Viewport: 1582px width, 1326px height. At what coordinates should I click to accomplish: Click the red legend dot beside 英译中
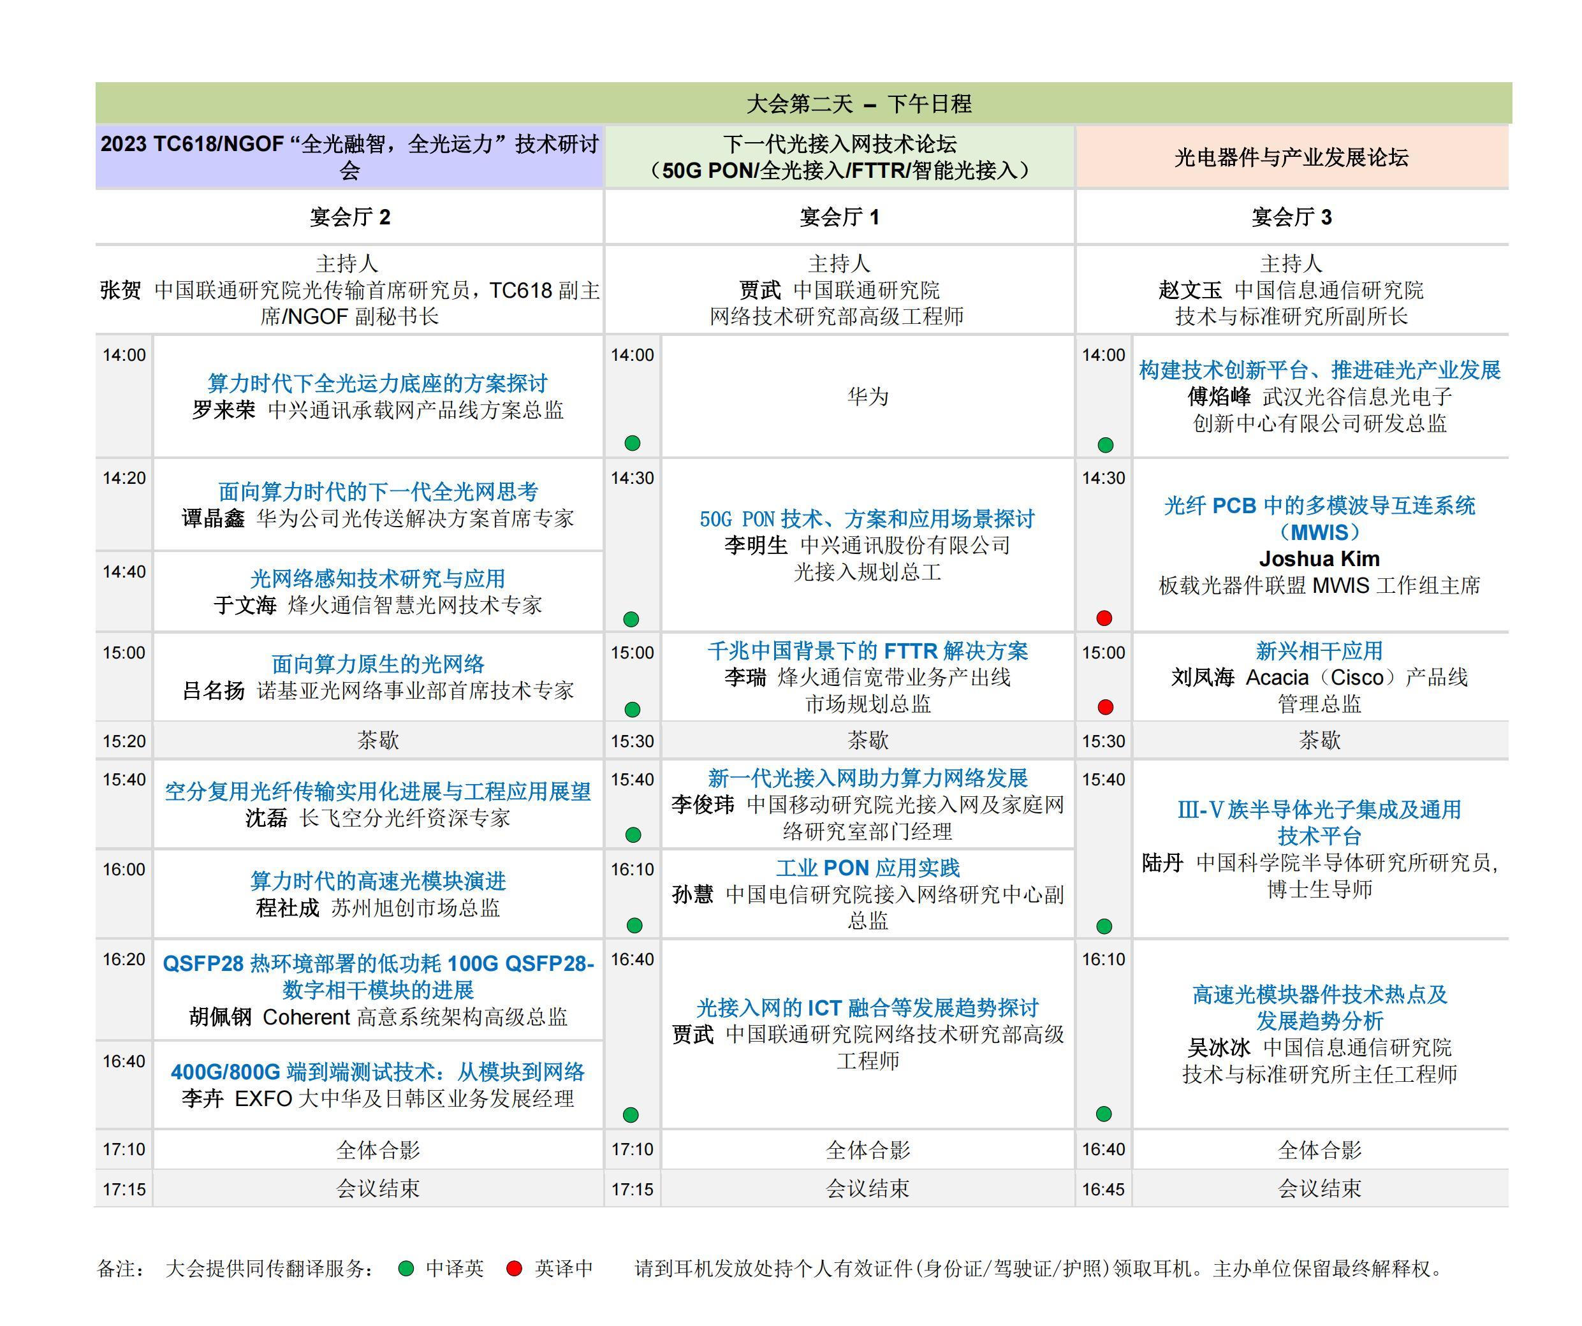515,1269
